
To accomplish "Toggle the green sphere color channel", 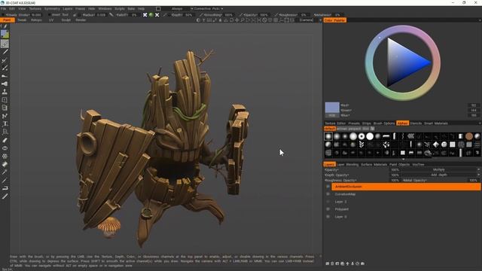I will (x=151, y=15).
